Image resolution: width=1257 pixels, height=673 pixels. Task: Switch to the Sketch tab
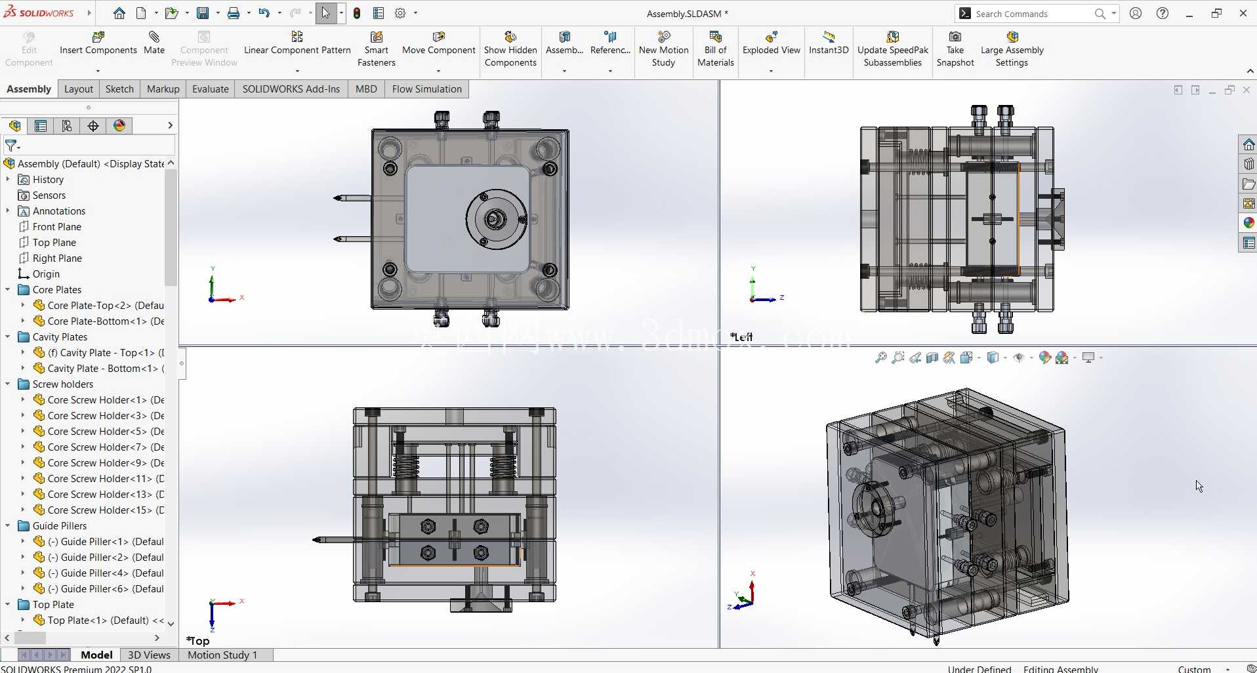pos(119,89)
